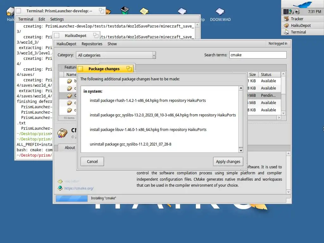Open the Edit menu in Terminal window
324x243 pixels.
(42, 19)
